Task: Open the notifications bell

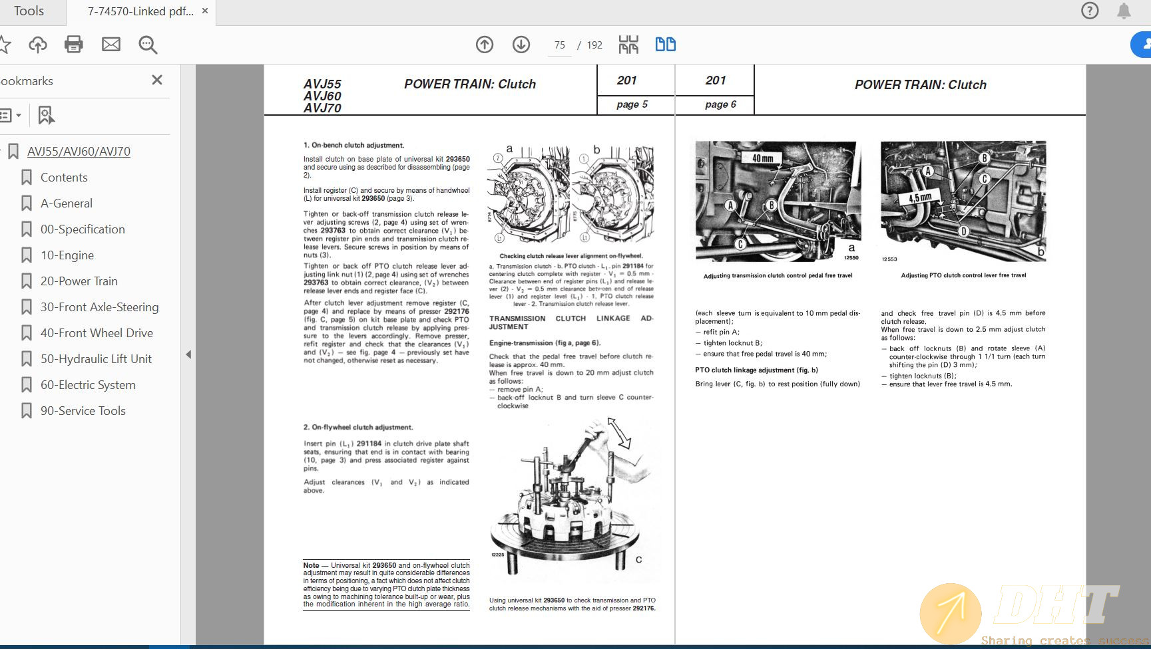Action: [x=1124, y=11]
